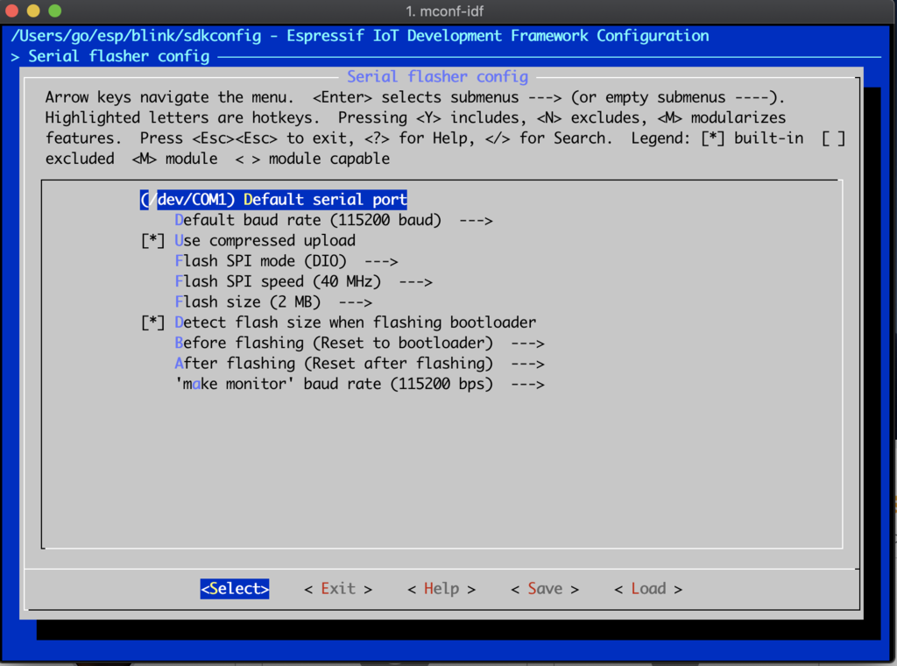Open the After flashing submenu
The image size is (897, 666).
(359, 364)
